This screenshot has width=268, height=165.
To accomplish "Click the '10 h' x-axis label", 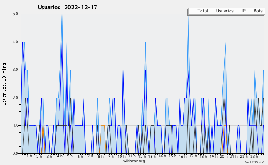I will pyautogui.click(x=121, y=156).
